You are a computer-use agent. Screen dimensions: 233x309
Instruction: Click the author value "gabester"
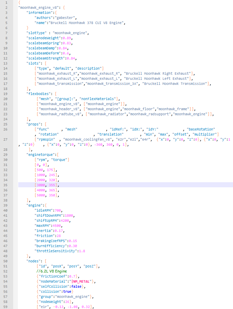pyautogui.click(x=65, y=18)
